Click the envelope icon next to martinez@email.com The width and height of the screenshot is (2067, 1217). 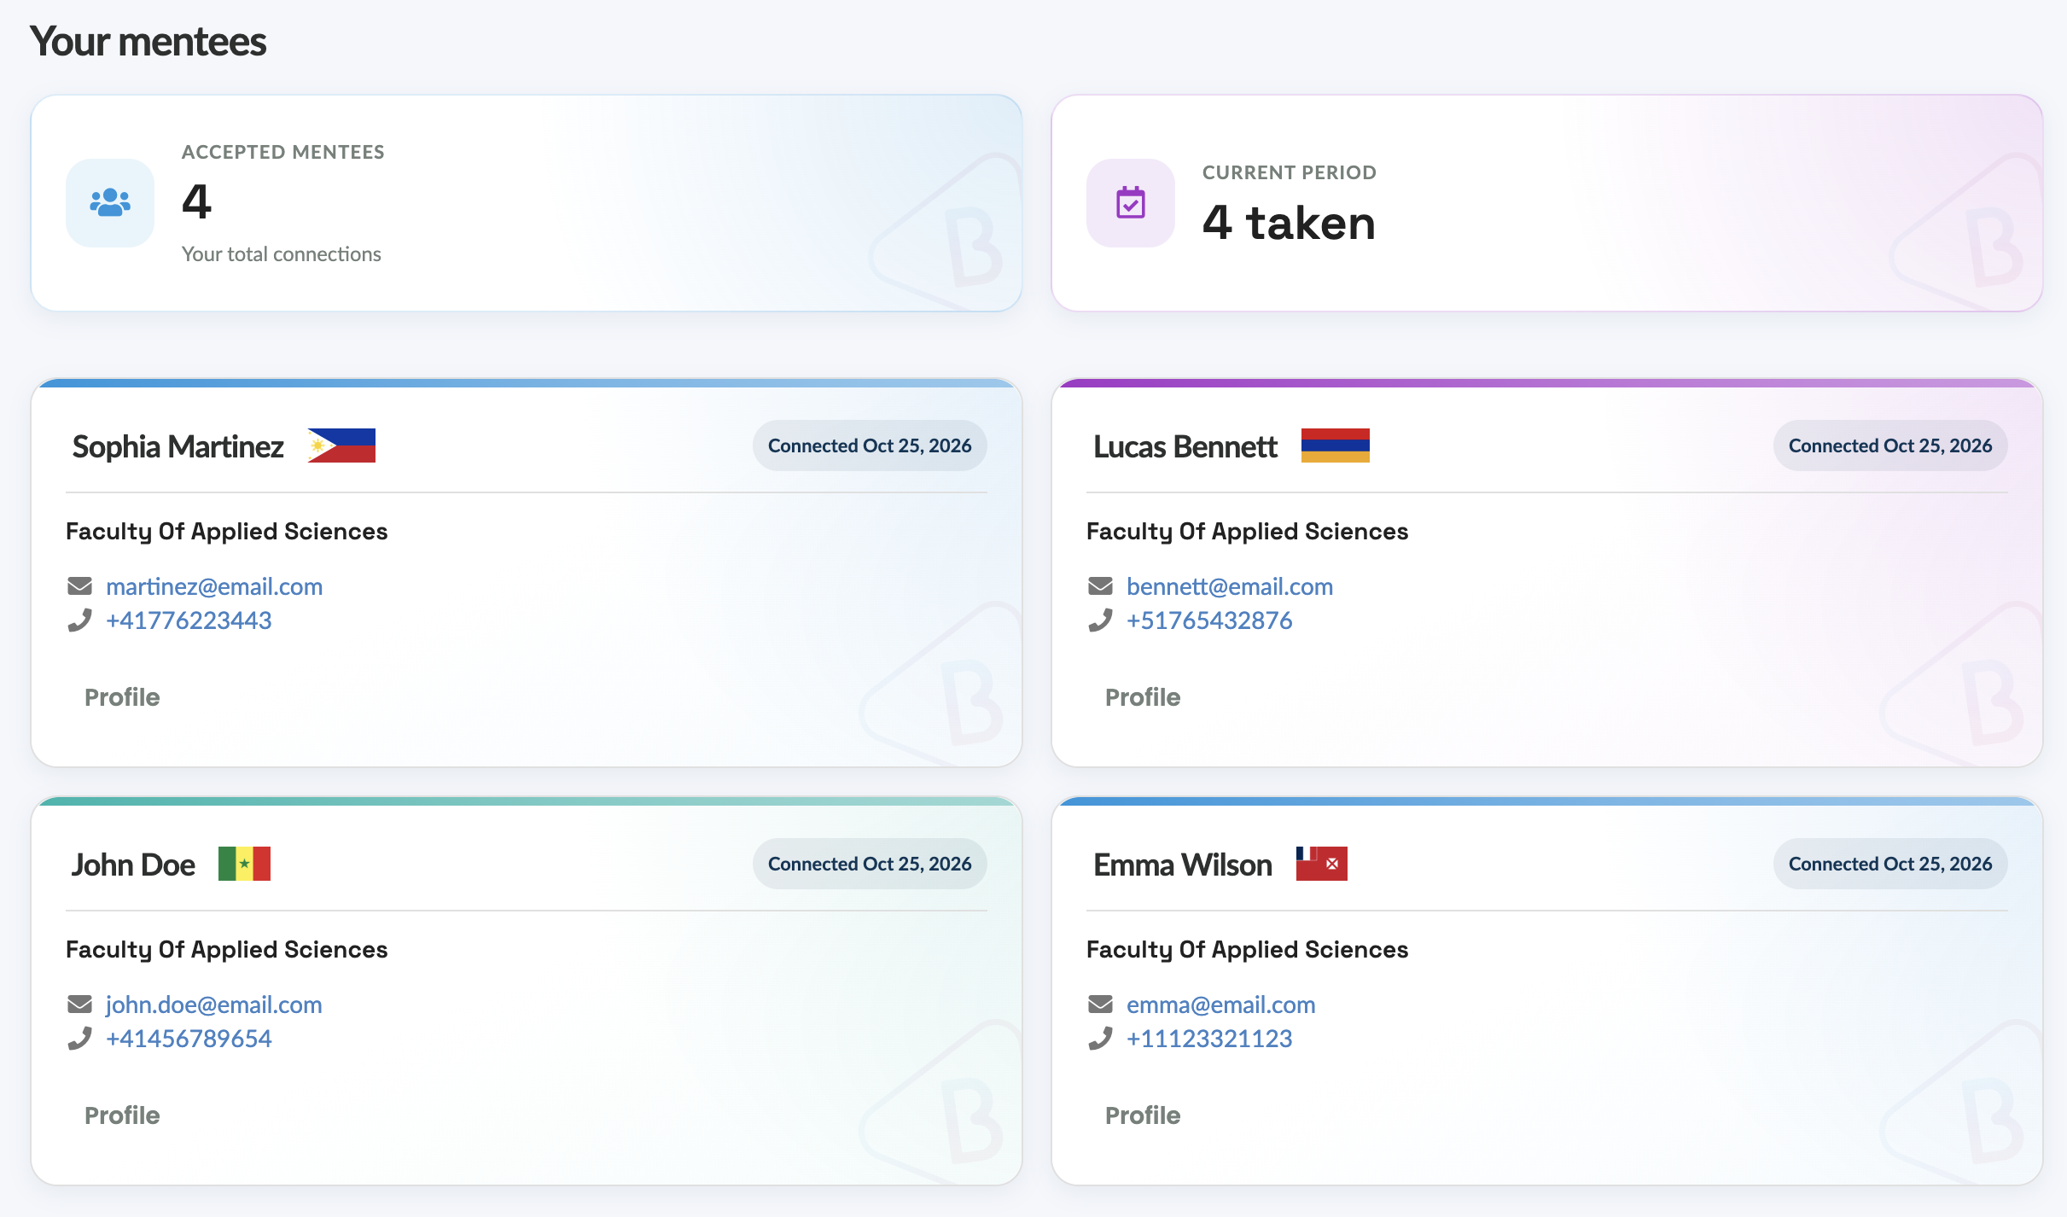coord(79,586)
